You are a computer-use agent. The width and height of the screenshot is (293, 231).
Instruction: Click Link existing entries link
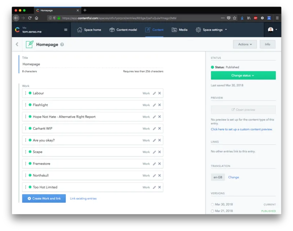click(x=83, y=198)
